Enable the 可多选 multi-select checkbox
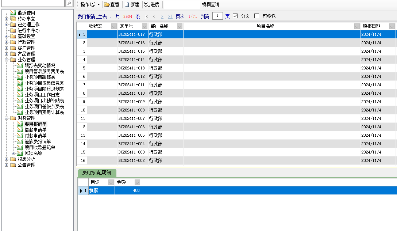The image size is (397, 231). click(x=257, y=16)
